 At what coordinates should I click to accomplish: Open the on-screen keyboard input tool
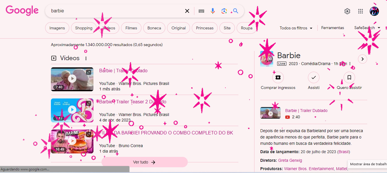point(201,11)
